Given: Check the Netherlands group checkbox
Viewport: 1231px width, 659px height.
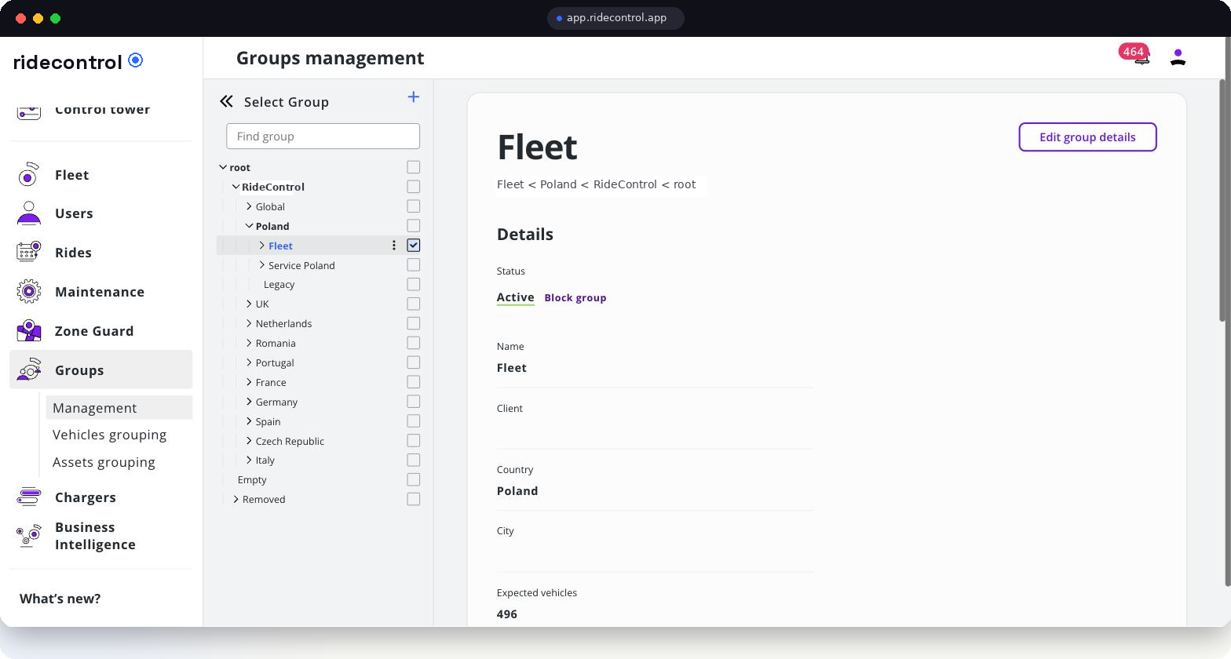Looking at the screenshot, I should (414, 323).
